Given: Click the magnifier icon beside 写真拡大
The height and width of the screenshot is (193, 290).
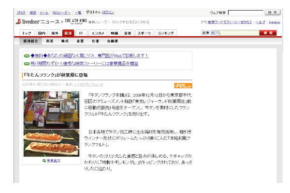Looking at the screenshot, I should (x=44, y=161).
